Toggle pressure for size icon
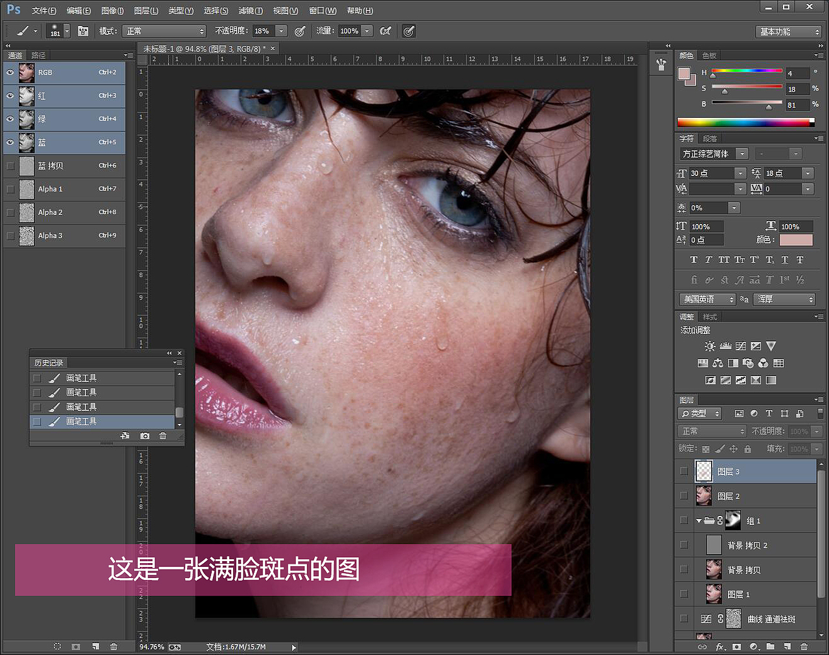The height and width of the screenshot is (655, 829). (409, 31)
